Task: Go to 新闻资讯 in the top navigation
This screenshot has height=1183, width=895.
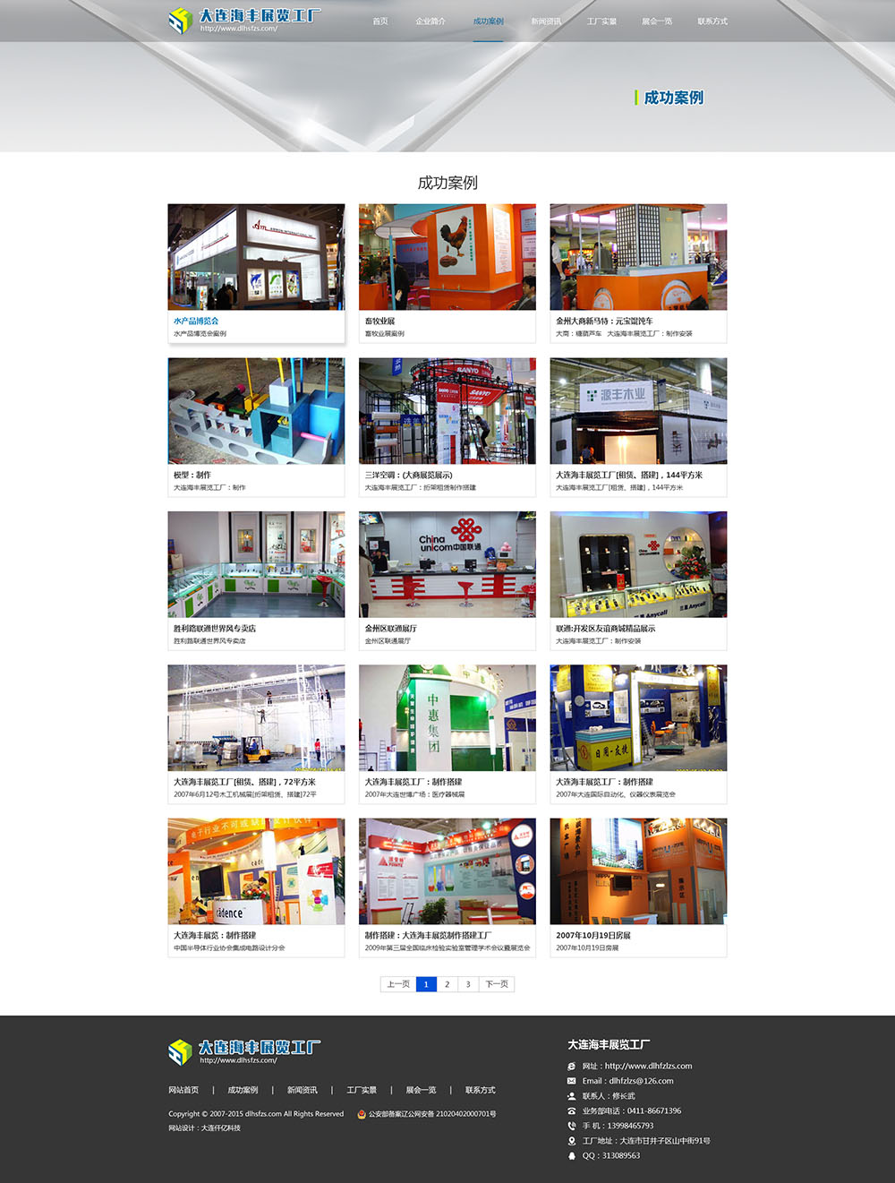Action: (x=546, y=21)
